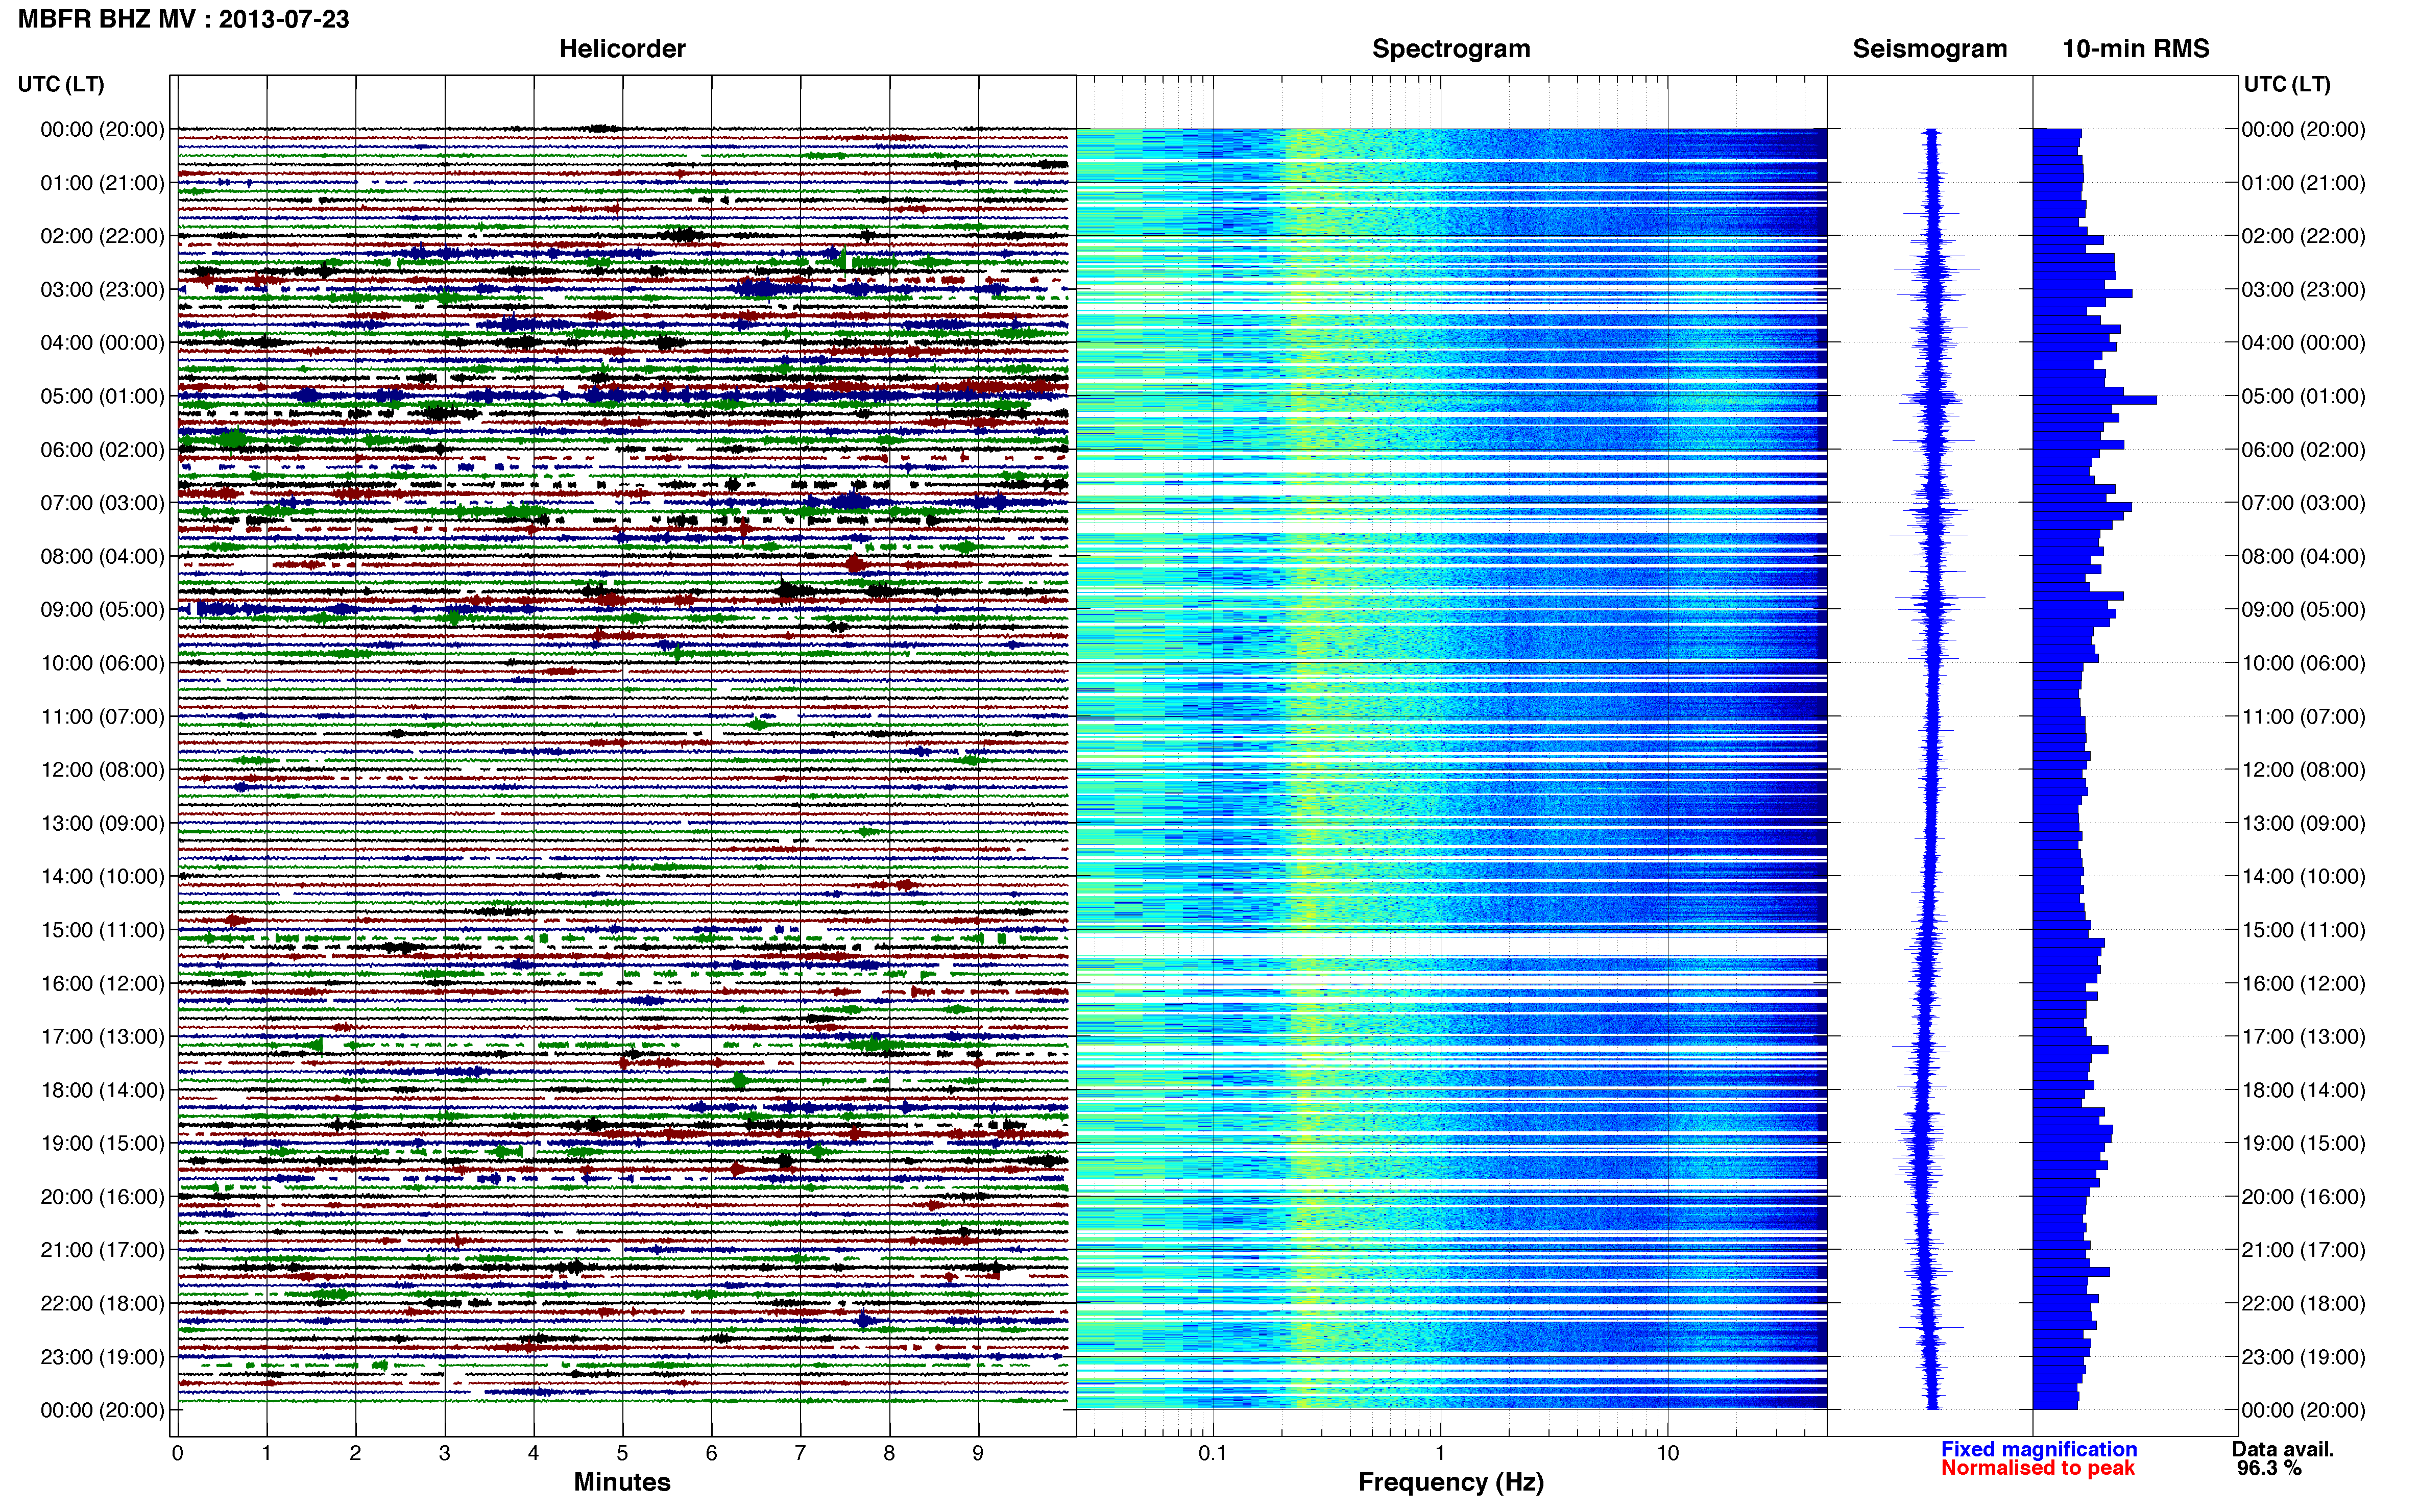Click the '96.3 %' data availability value
Viewport: 2420px width, 1512px height.
pos(2270,1468)
